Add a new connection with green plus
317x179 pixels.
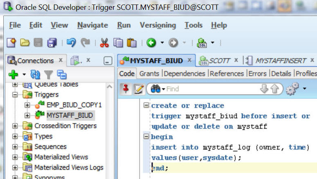[13, 74]
